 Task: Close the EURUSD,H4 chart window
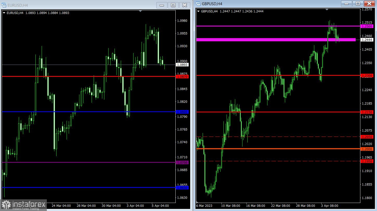[184, 5]
